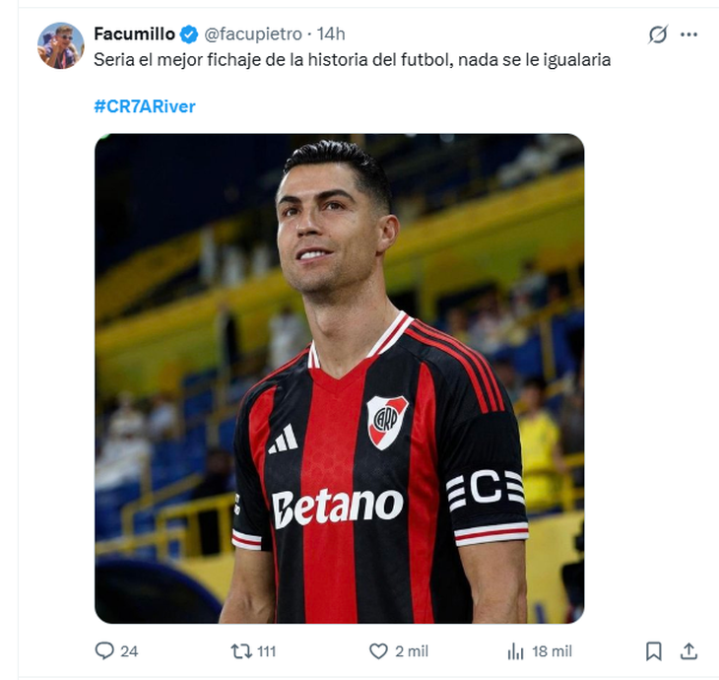Bookmark this tweet
The image size is (719, 680).
[x=654, y=651]
